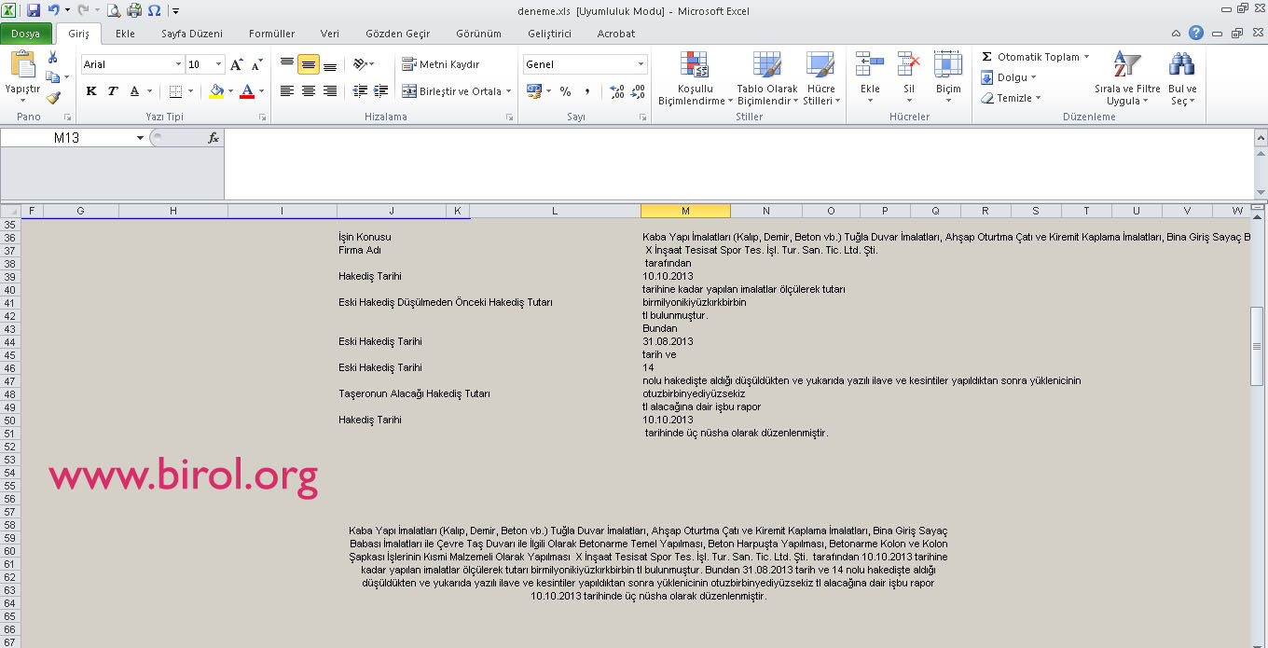Viewport: 1268px width, 648px height.
Task: Open Excel Help with the question mark icon
Action: (1196, 33)
